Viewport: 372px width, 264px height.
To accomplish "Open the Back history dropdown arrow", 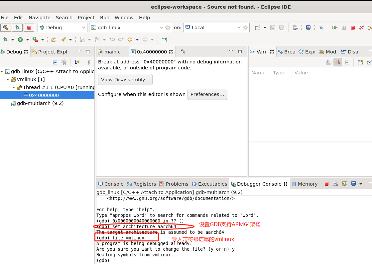I will coord(137,40).
